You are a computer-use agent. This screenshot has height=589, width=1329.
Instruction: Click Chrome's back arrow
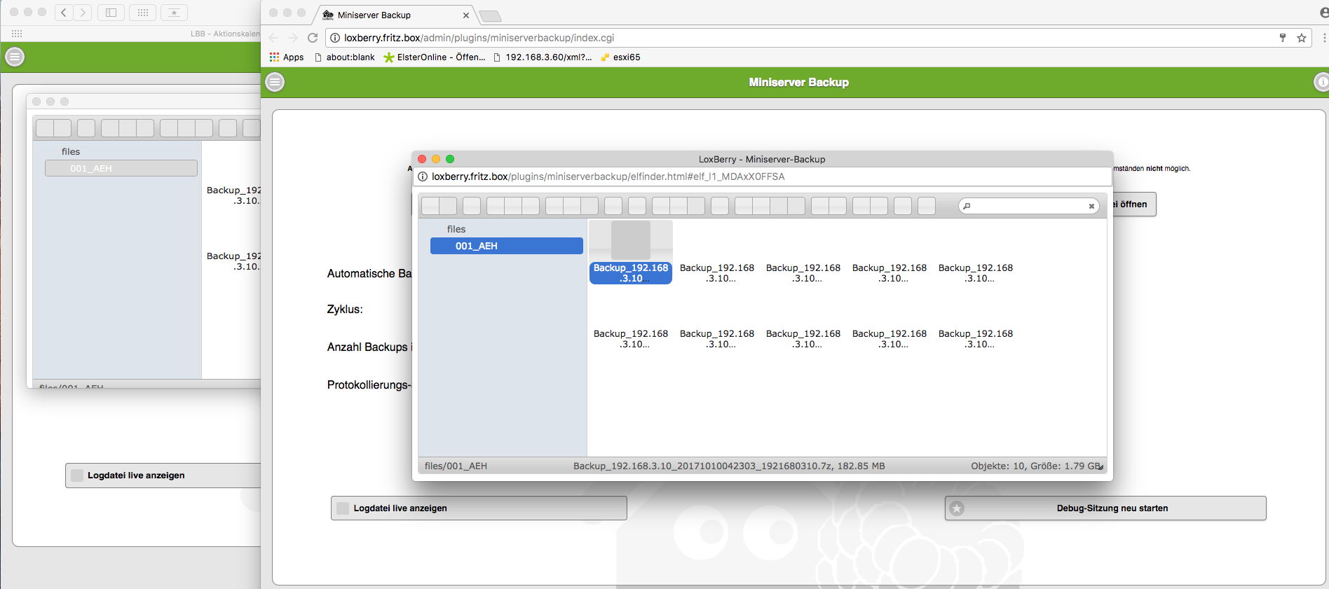tap(273, 38)
